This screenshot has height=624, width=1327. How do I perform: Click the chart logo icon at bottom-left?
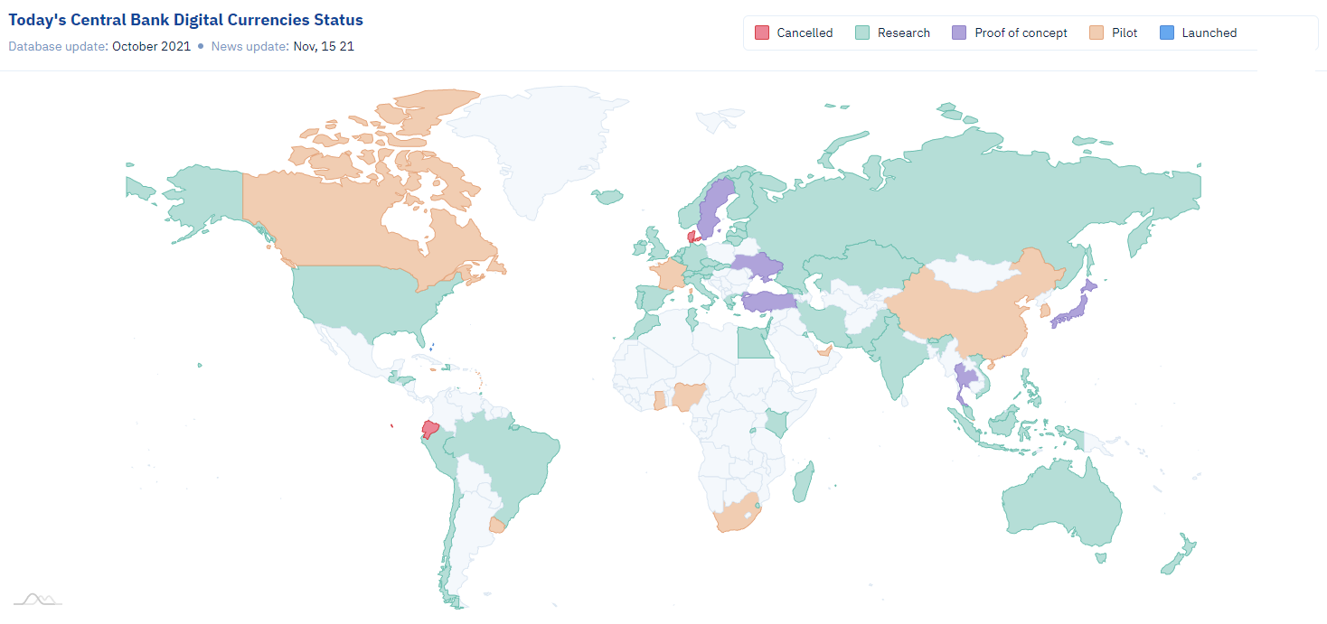[38, 600]
